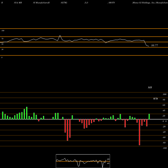Click the RSI line's highest spike near 70
Screen dimensions: 168x168
coord(60,36)
